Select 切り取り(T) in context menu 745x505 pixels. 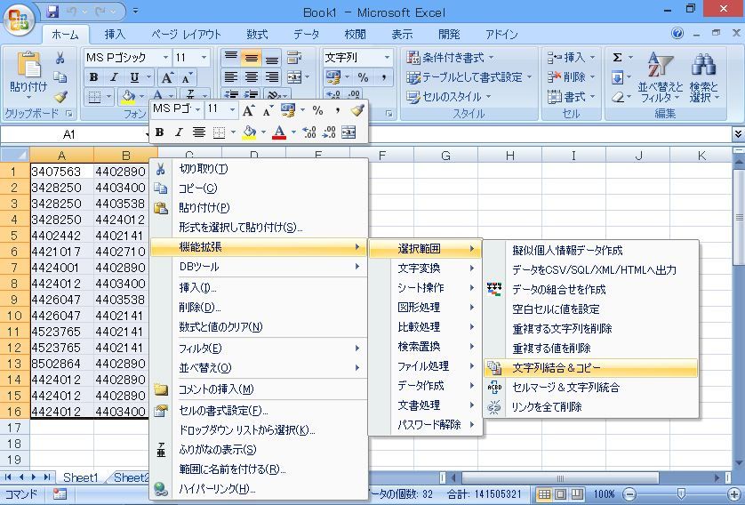pyautogui.click(x=259, y=169)
